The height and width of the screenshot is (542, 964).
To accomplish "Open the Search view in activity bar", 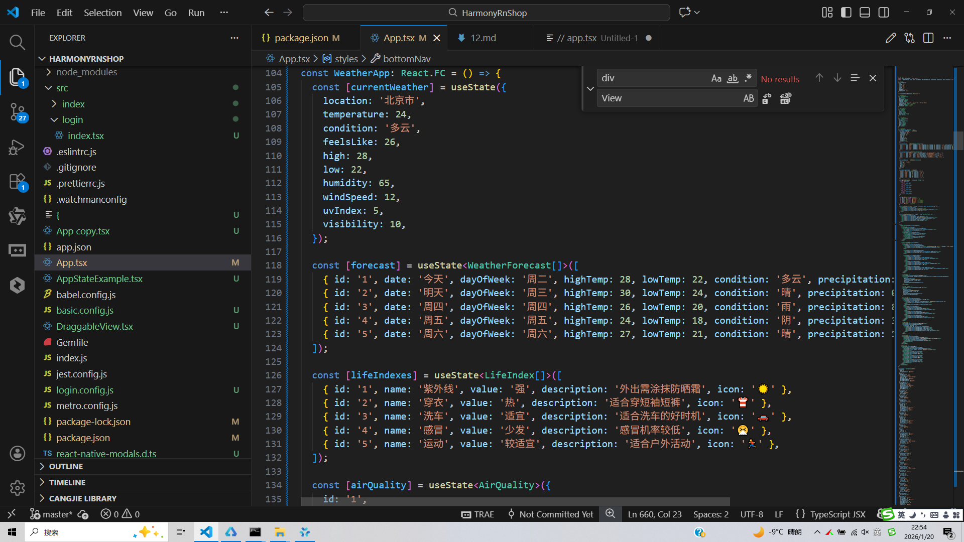I will [x=17, y=42].
